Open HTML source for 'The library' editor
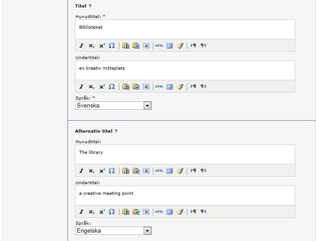The width and height of the screenshot is (316, 241). click(x=160, y=171)
